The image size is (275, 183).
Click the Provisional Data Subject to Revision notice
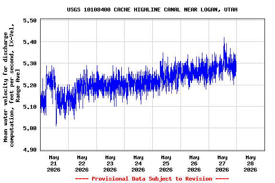click(152, 179)
